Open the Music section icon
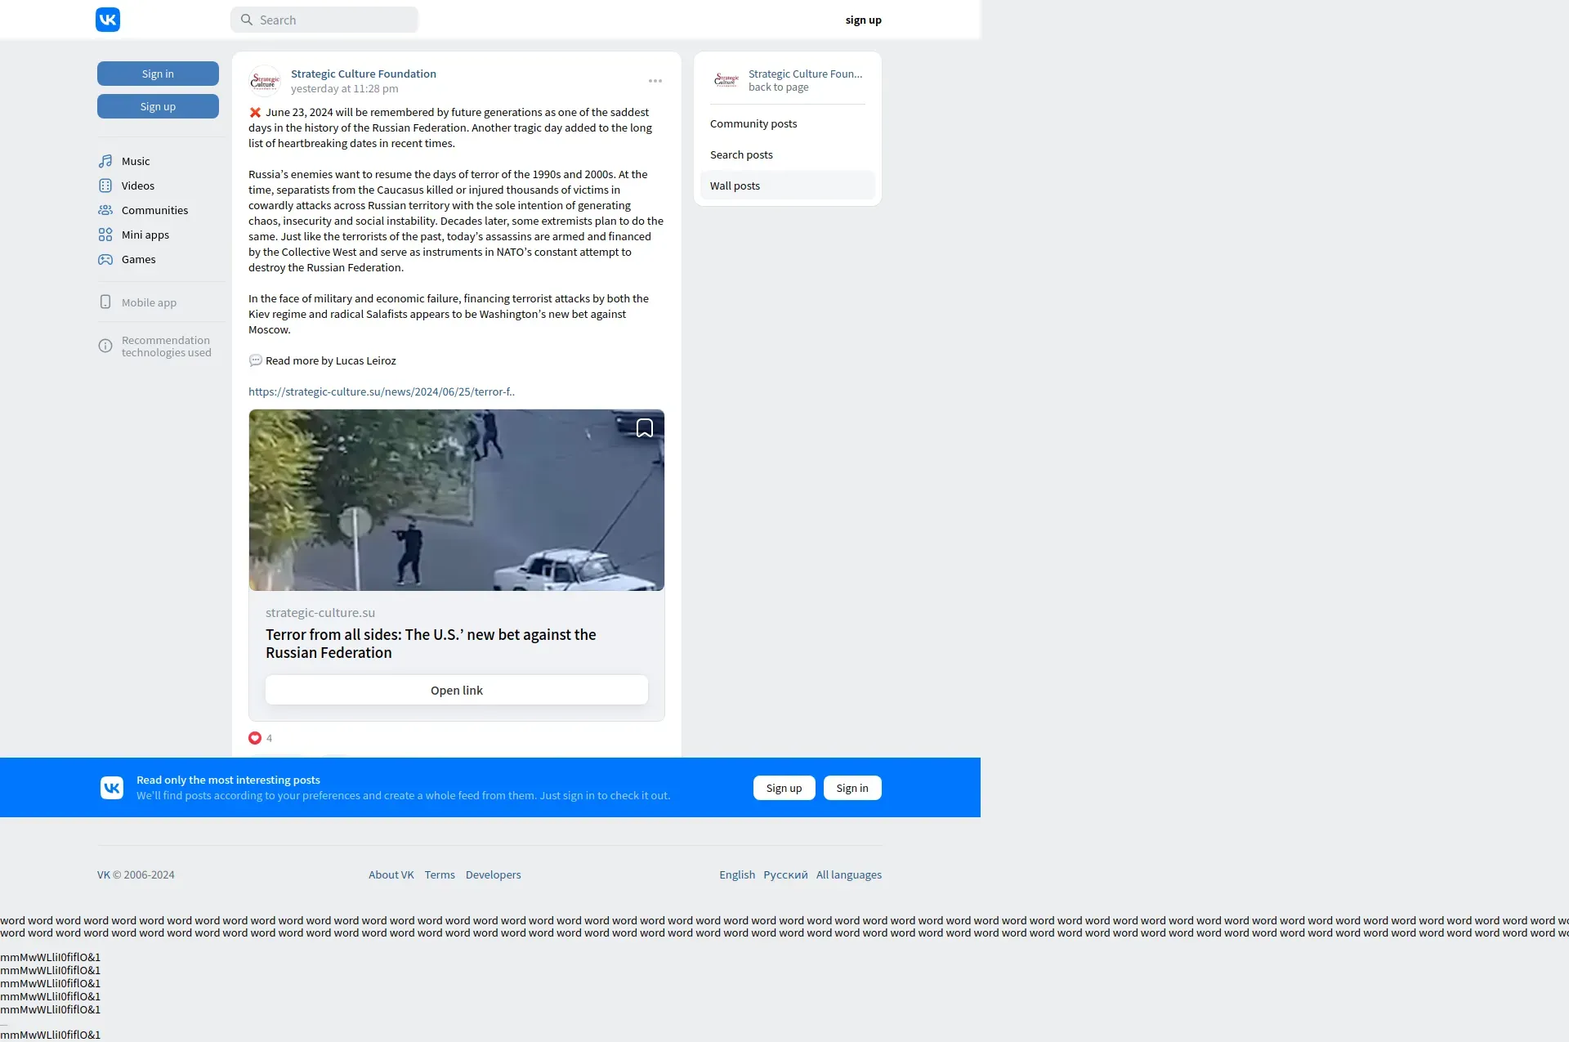The width and height of the screenshot is (1569, 1042). 105,161
